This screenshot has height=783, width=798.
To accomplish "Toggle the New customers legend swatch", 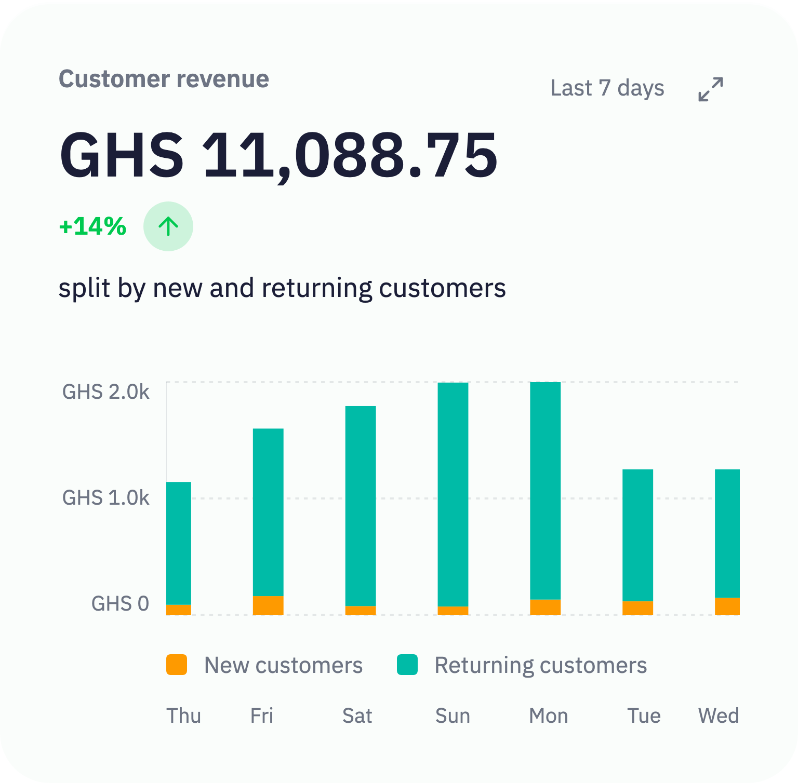I will pyautogui.click(x=177, y=665).
